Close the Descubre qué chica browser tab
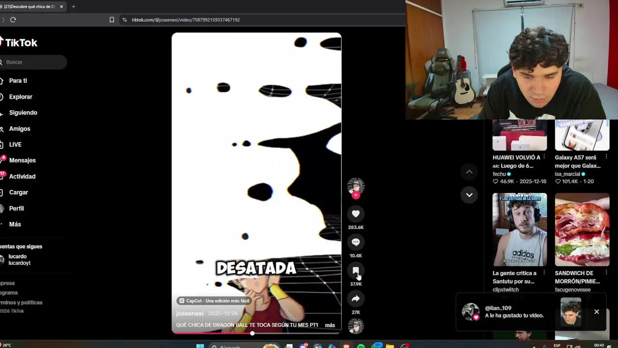618x348 pixels. click(61, 7)
